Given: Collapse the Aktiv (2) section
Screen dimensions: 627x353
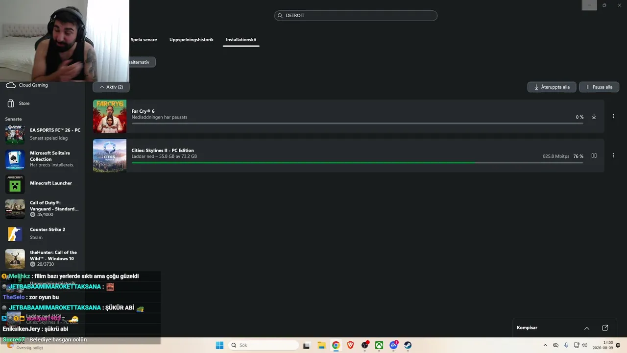Looking at the screenshot, I should pyautogui.click(x=111, y=87).
